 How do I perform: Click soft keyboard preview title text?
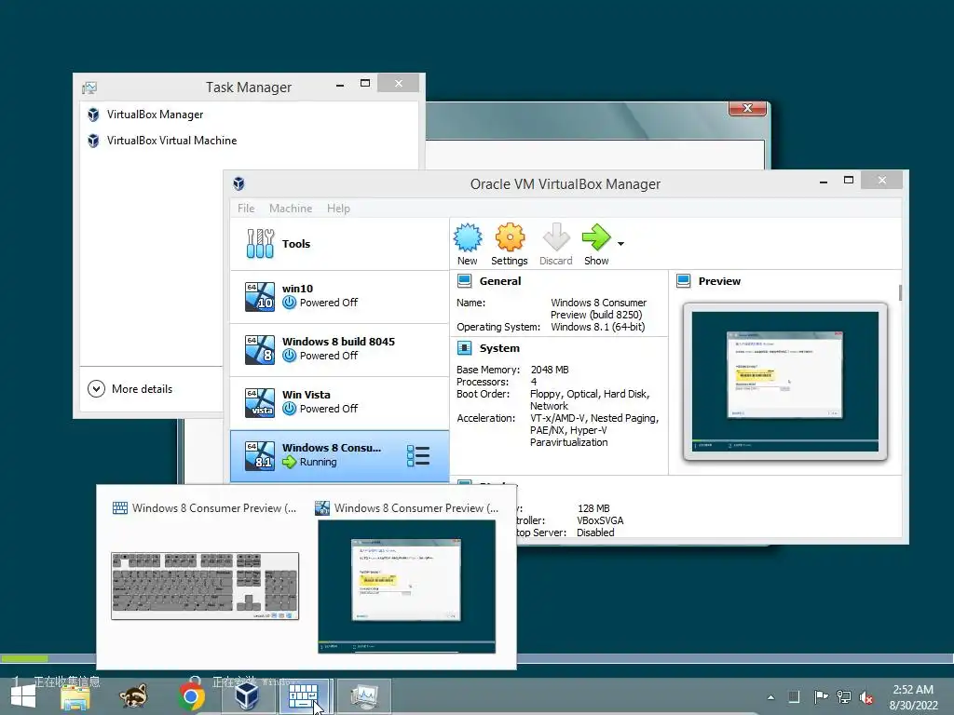click(214, 508)
